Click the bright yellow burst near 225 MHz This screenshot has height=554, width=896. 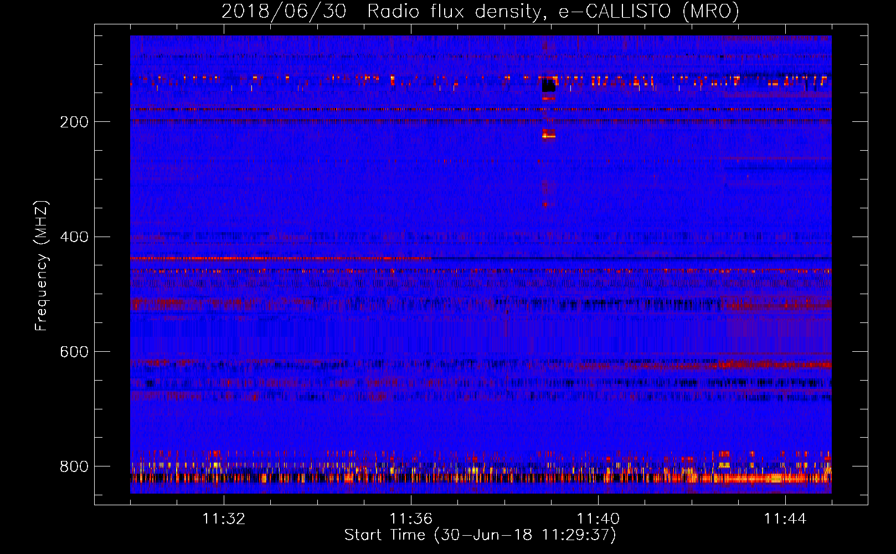[549, 135]
